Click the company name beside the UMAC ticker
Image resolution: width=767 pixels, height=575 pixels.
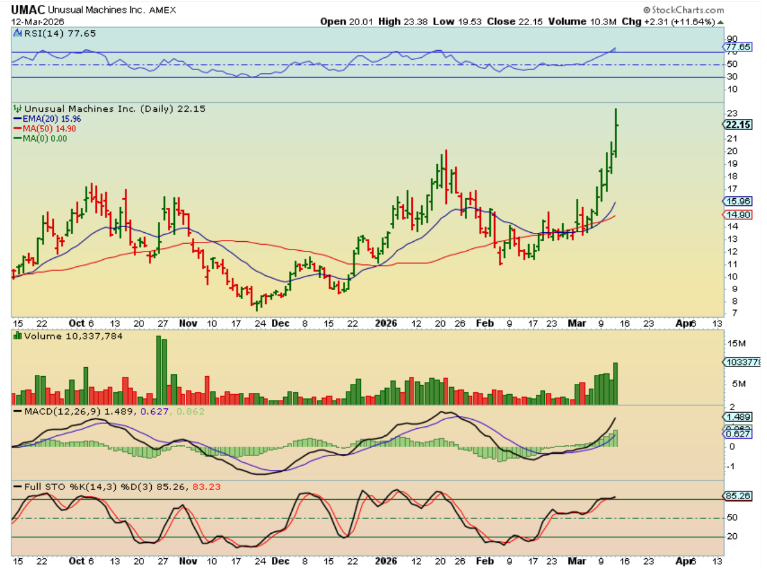pos(96,10)
